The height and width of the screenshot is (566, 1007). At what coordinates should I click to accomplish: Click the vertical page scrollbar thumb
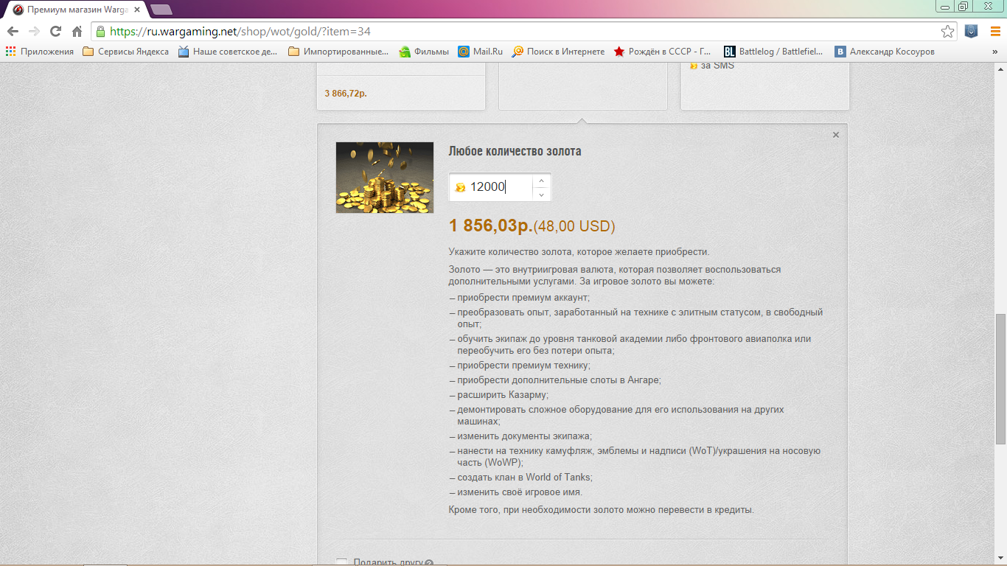[1000, 379]
